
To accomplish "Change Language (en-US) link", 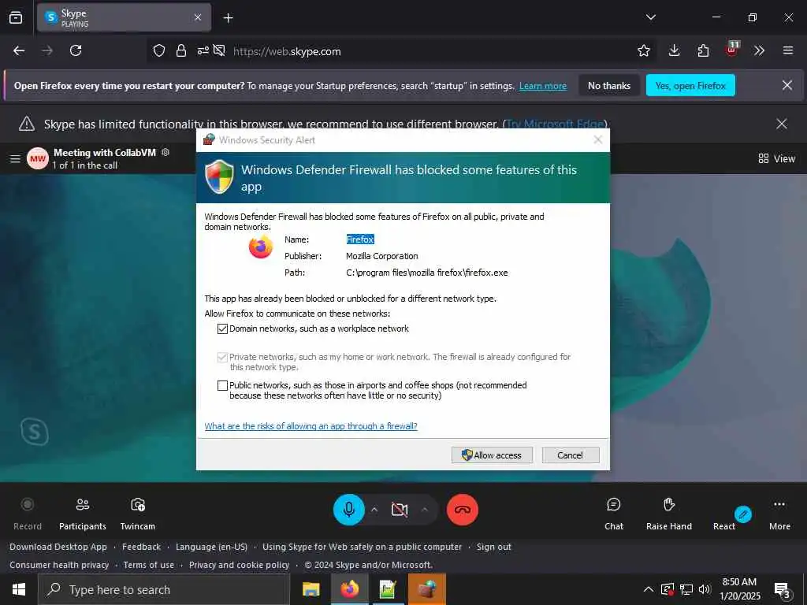I will click(211, 547).
